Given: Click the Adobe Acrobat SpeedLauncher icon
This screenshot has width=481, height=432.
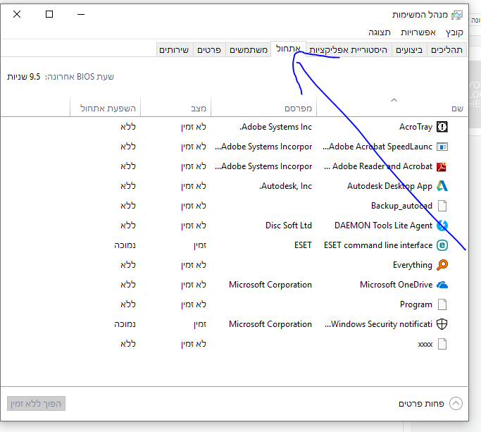Looking at the screenshot, I should tap(442, 147).
